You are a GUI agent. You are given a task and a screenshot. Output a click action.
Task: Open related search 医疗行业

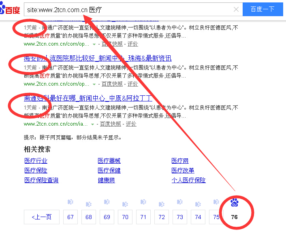click(36, 161)
